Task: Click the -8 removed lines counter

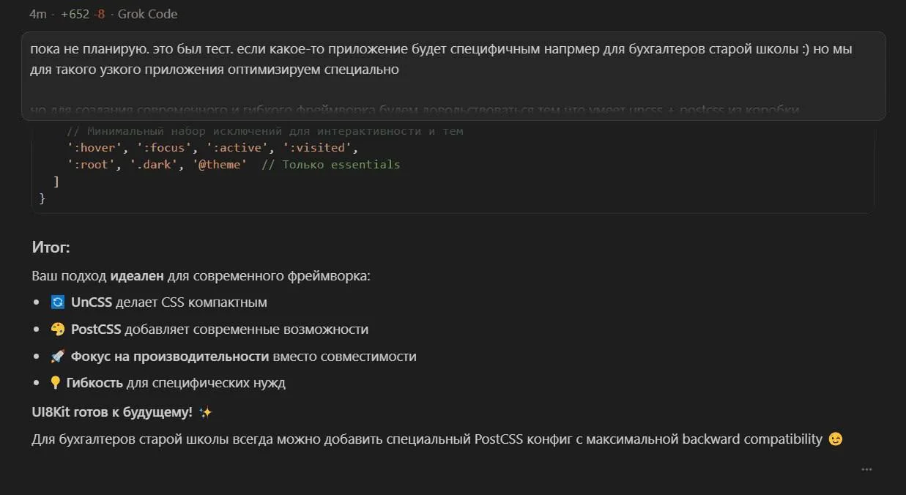Action: [99, 14]
